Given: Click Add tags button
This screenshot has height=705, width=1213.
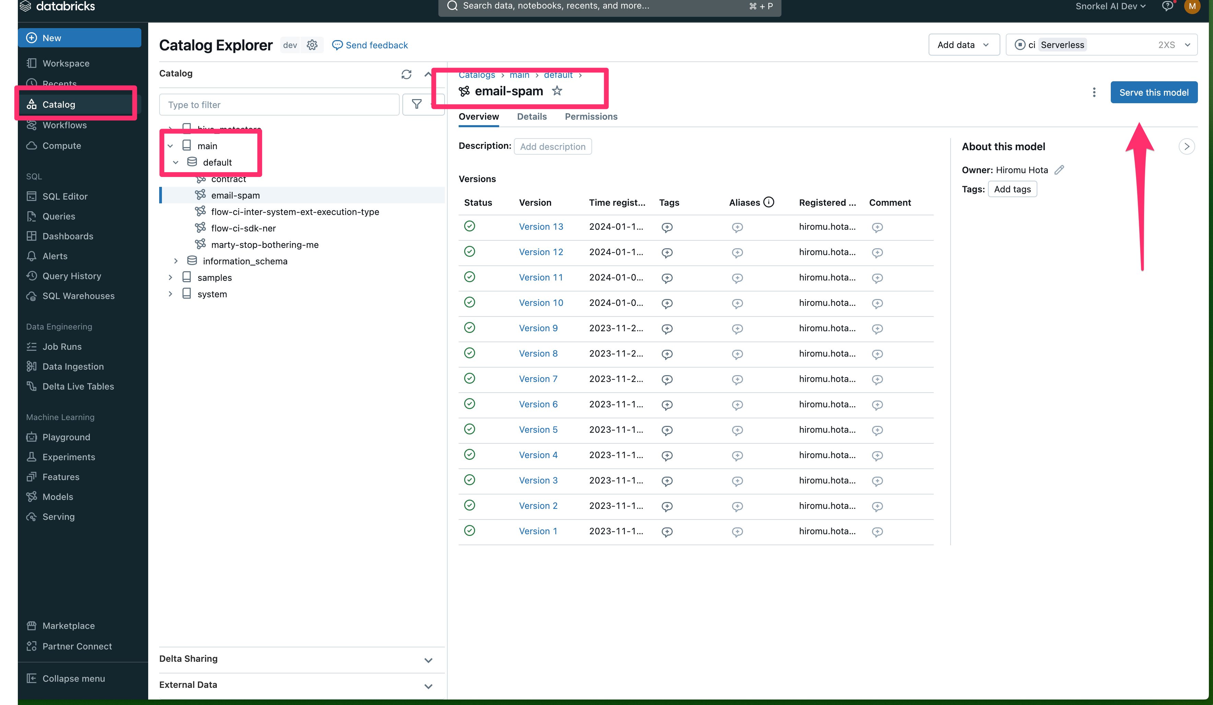Looking at the screenshot, I should pos(1012,189).
